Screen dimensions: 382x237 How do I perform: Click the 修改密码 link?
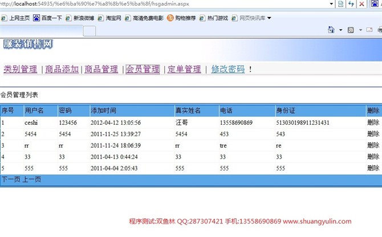pos(227,69)
